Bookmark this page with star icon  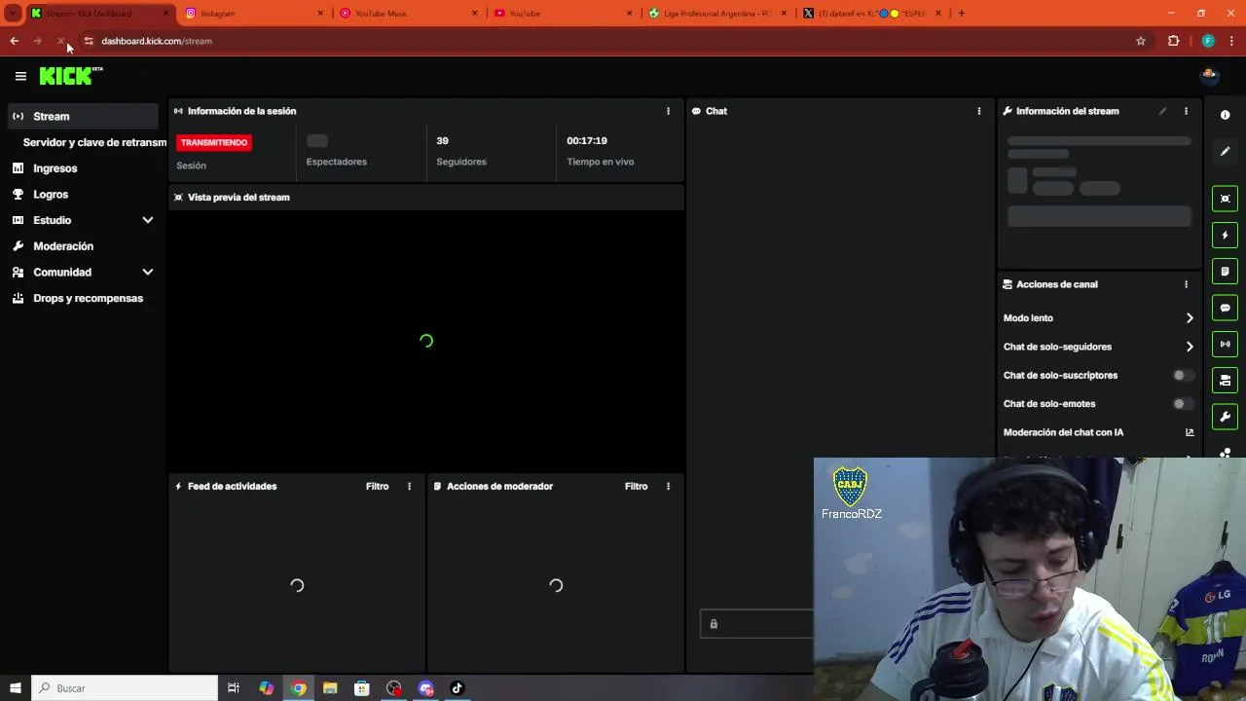pyautogui.click(x=1141, y=41)
